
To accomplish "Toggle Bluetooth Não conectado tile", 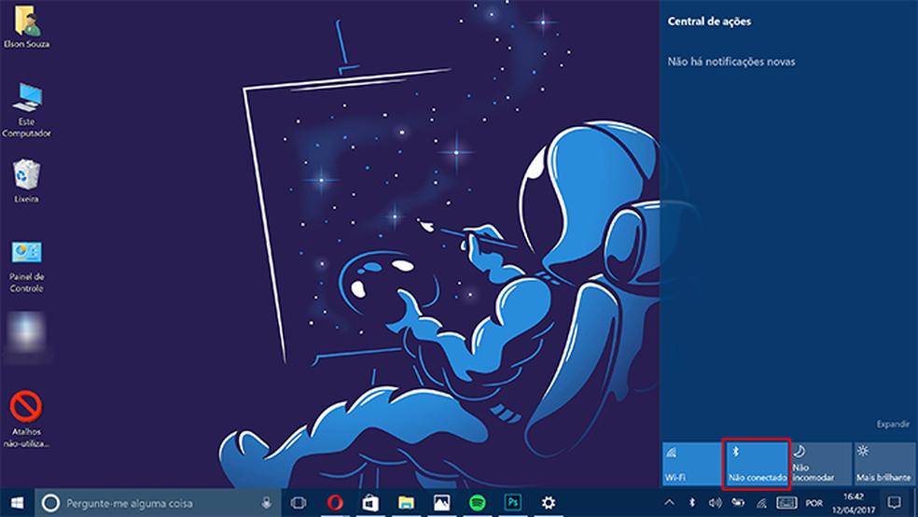I will coord(757,464).
